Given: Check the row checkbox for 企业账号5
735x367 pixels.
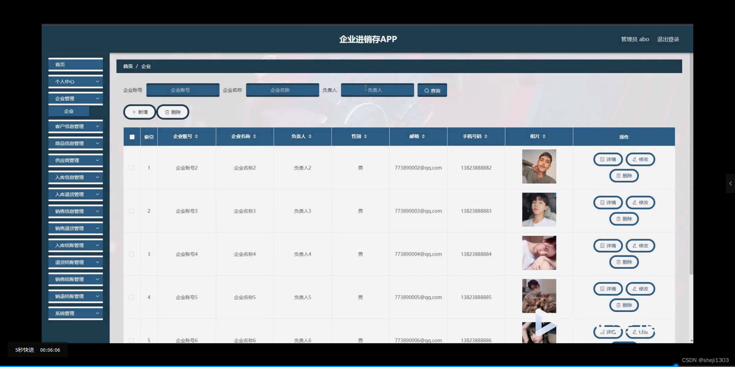Looking at the screenshot, I should point(132,297).
